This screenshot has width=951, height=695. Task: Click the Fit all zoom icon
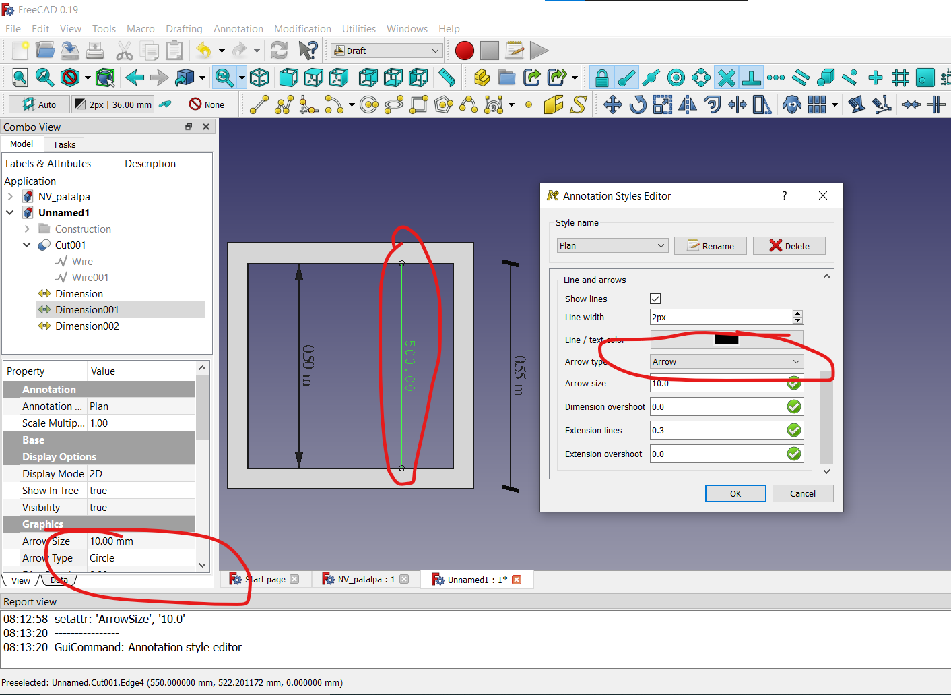pyautogui.click(x=20, y=78)
